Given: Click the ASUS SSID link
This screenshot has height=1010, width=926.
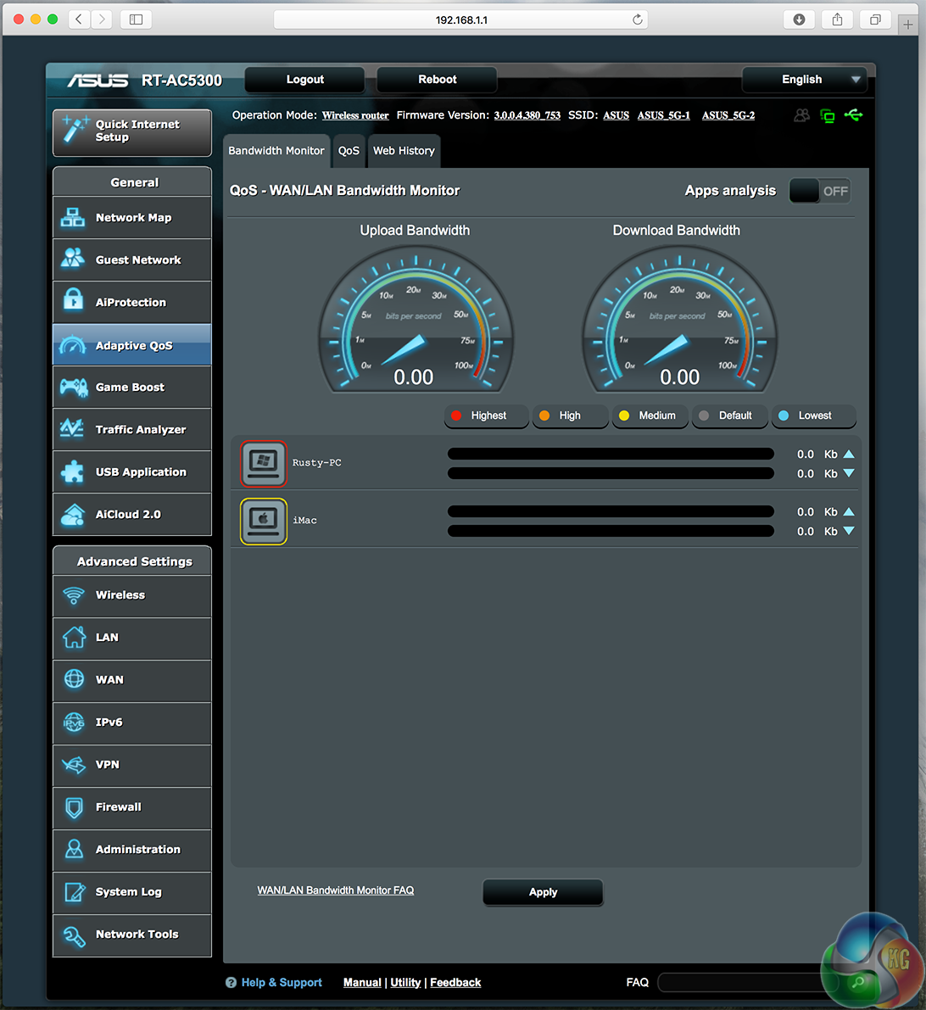Looking at the screenshot, I should pyautogui.click(x=616, y=115).
